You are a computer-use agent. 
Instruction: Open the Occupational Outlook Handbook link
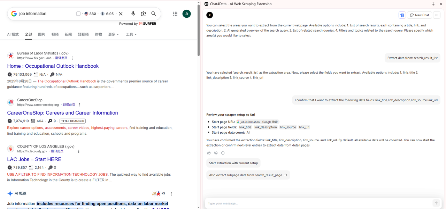point(53,66)
